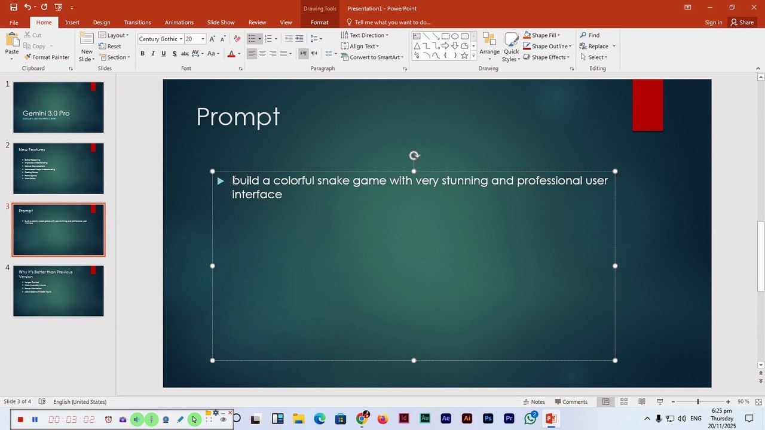Open the Select dropdown
Image resolution: width=765 pixels, height=430 pixels.
click(593, 57)
